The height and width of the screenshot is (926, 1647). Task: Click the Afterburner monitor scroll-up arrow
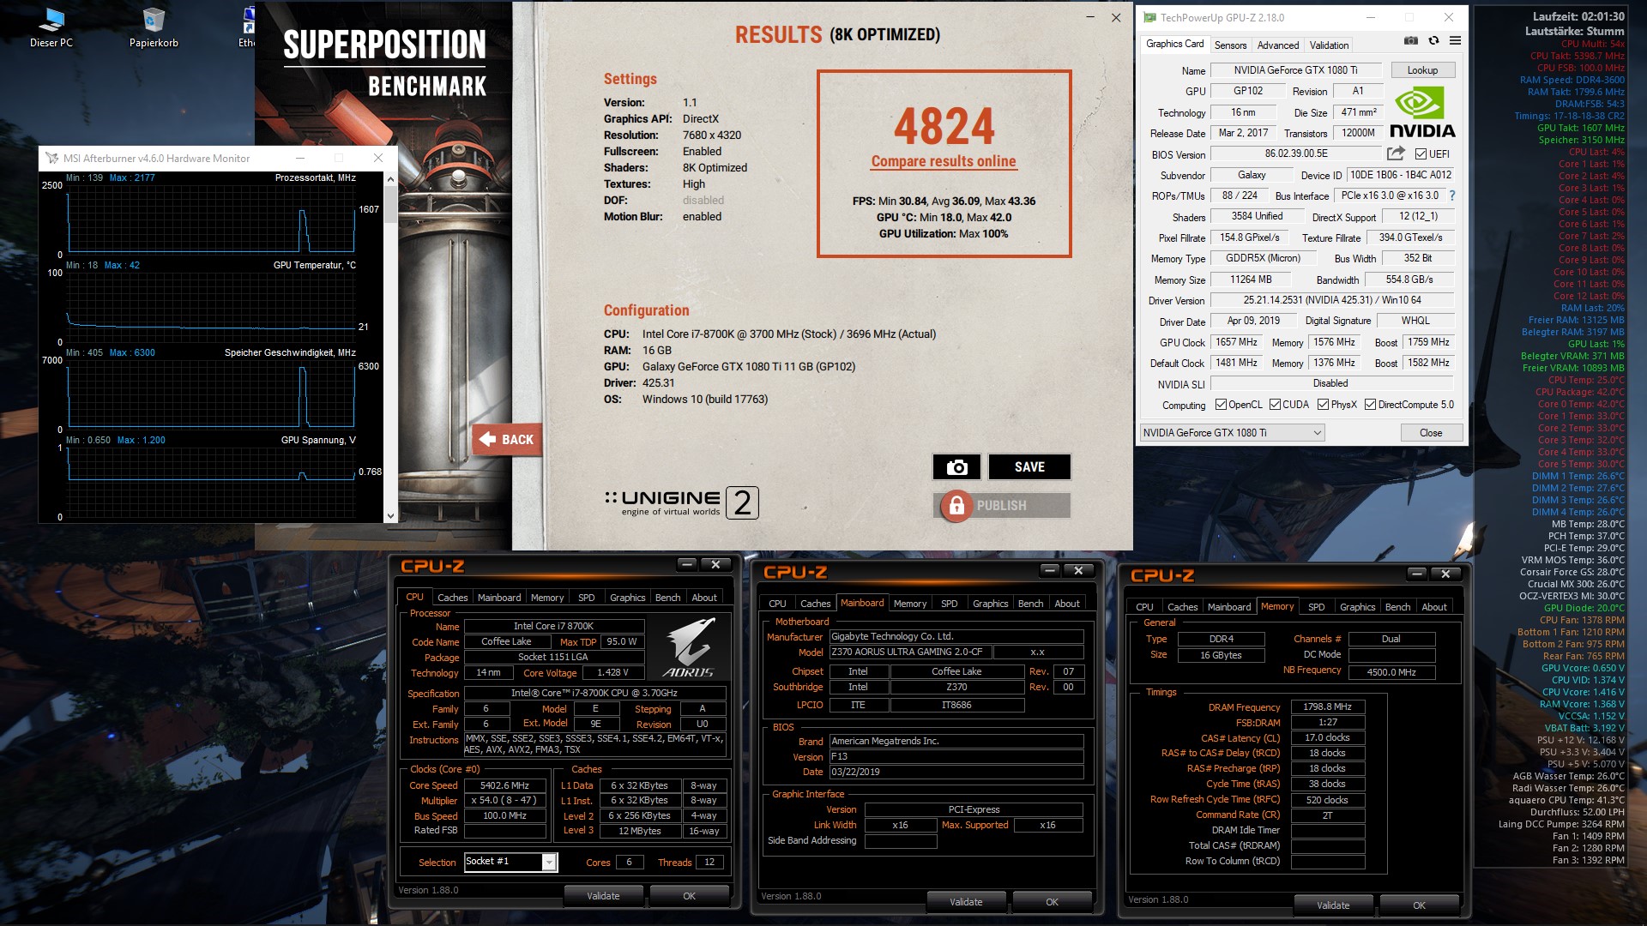click(x=390, y=179)
